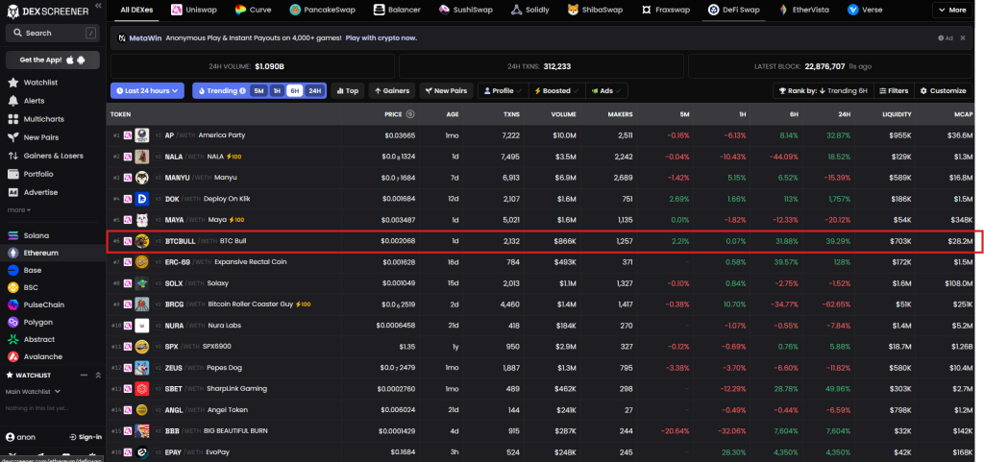Click BTC Bull token logo
984x462 pixels.
click(x=141, y=241)
